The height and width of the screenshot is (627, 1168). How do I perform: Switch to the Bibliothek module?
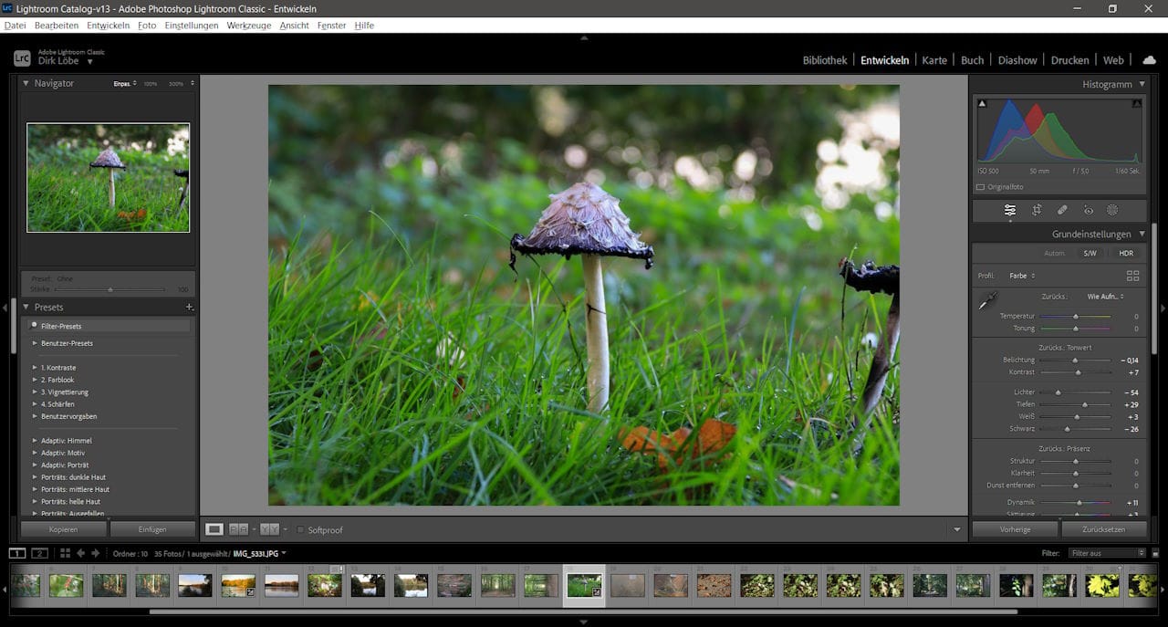tap(824, 60)
